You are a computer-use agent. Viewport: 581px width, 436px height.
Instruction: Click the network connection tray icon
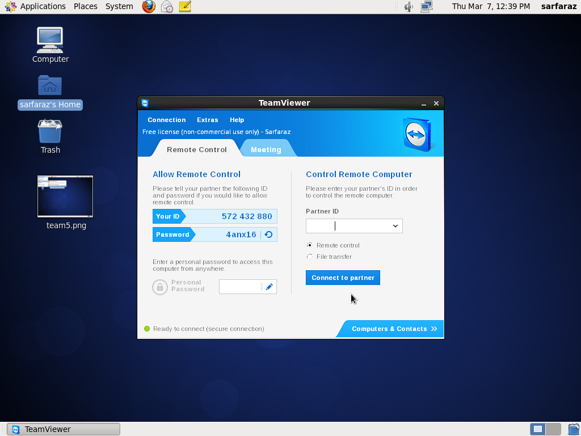pos(427,7)
